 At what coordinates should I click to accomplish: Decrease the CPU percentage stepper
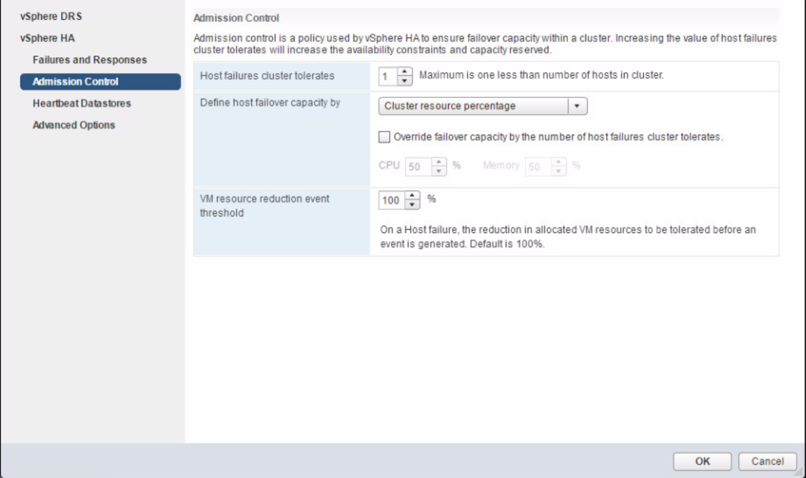pos(439,171)
